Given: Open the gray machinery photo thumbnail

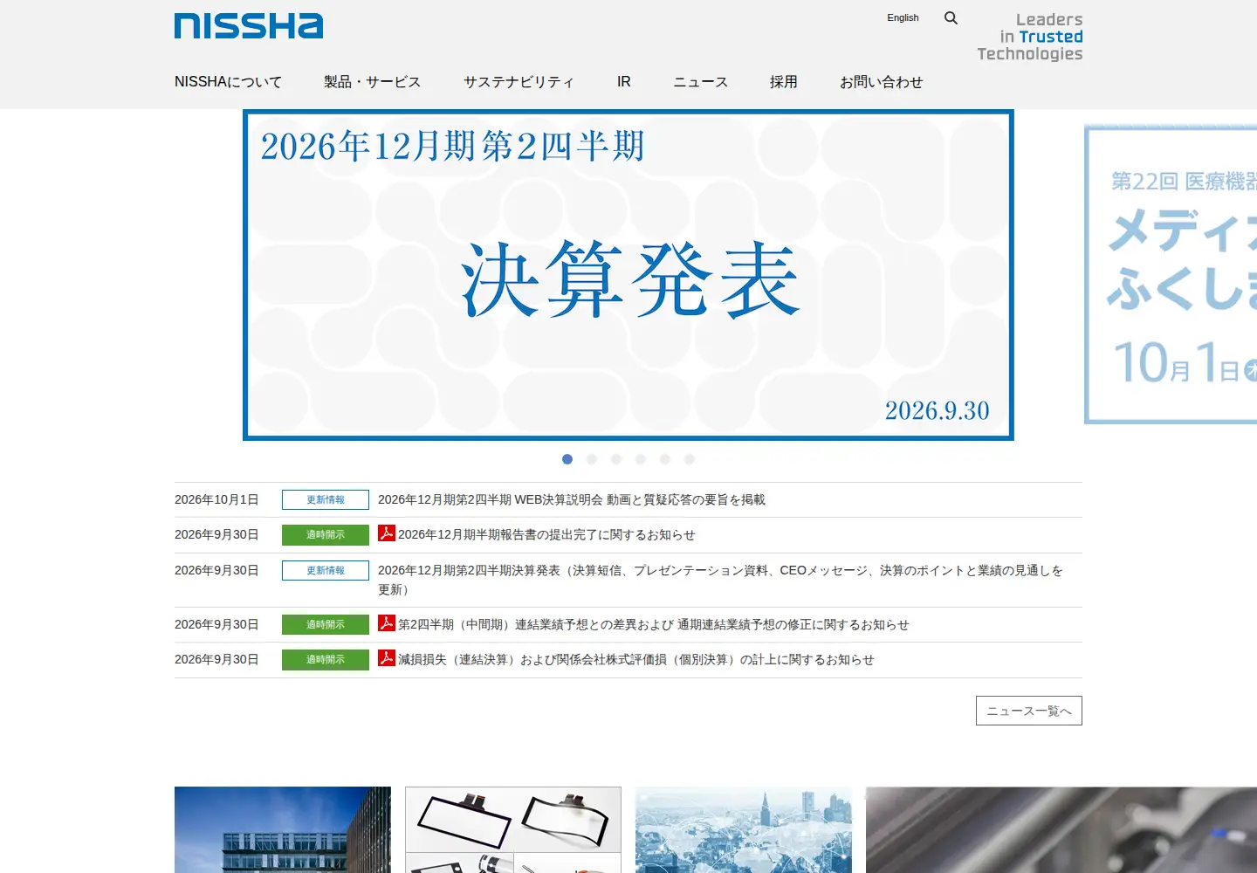Looking at the screenshot, I should click(1061, 829).
